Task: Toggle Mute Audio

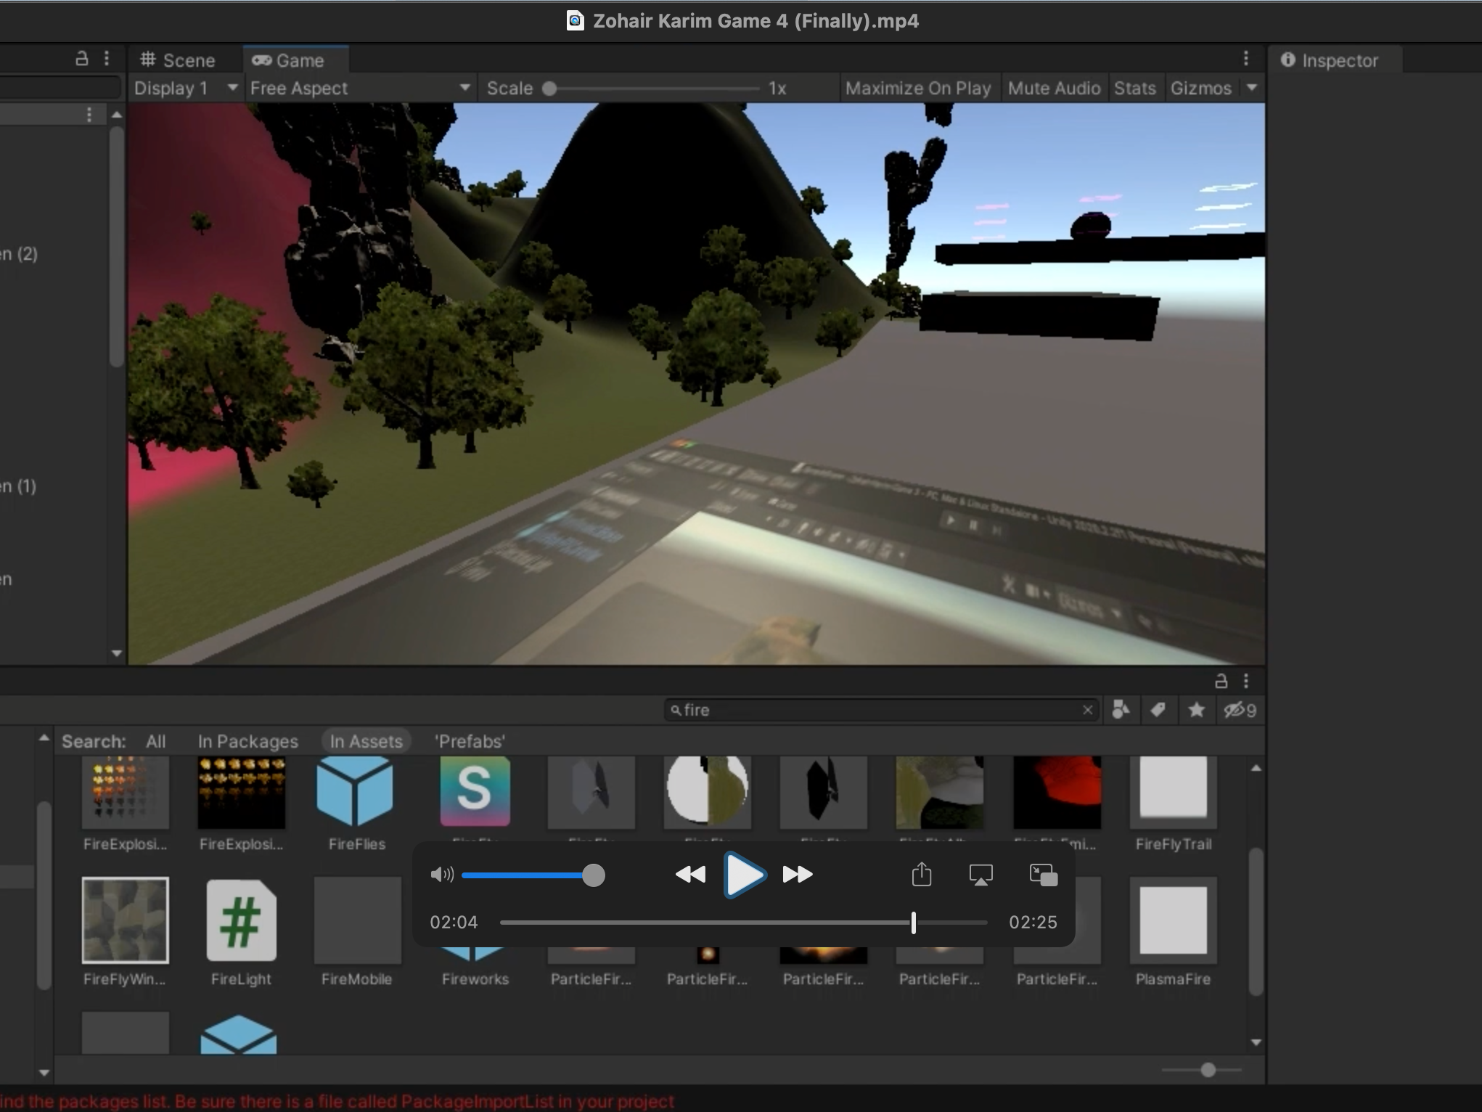Action: pos(1054,89)
